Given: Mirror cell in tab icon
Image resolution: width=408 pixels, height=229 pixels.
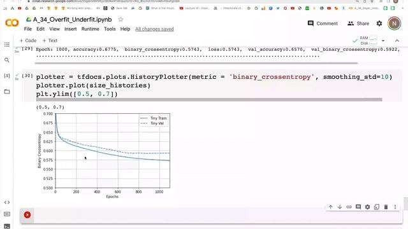Looking at the screenshot, I should tap(377, 207).
